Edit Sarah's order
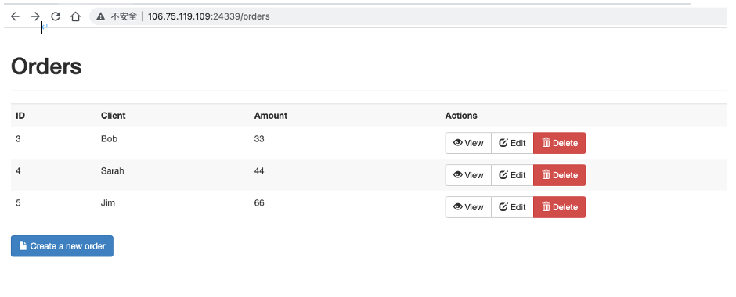 (x=513, y=175)
